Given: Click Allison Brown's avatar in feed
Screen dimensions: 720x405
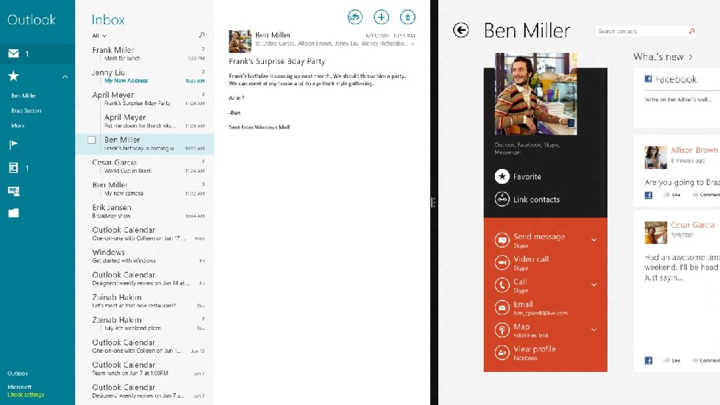Looking at the screenshot, I should tap(656, 157).
